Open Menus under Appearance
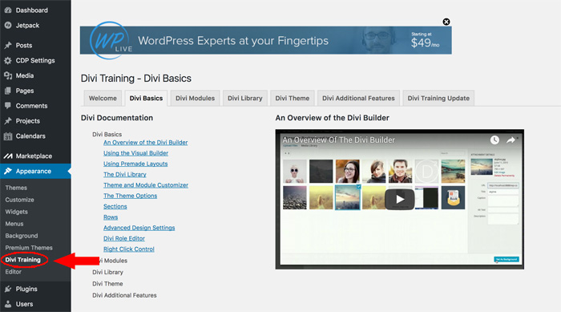The height and width of the screenshot is (312, 561). coord(14,224)
